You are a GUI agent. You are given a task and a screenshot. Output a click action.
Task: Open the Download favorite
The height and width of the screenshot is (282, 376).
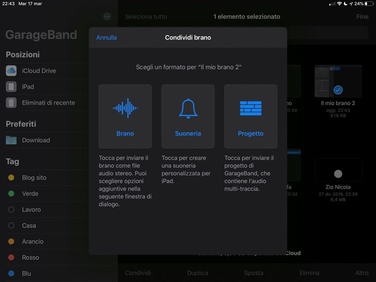[47, 140]
